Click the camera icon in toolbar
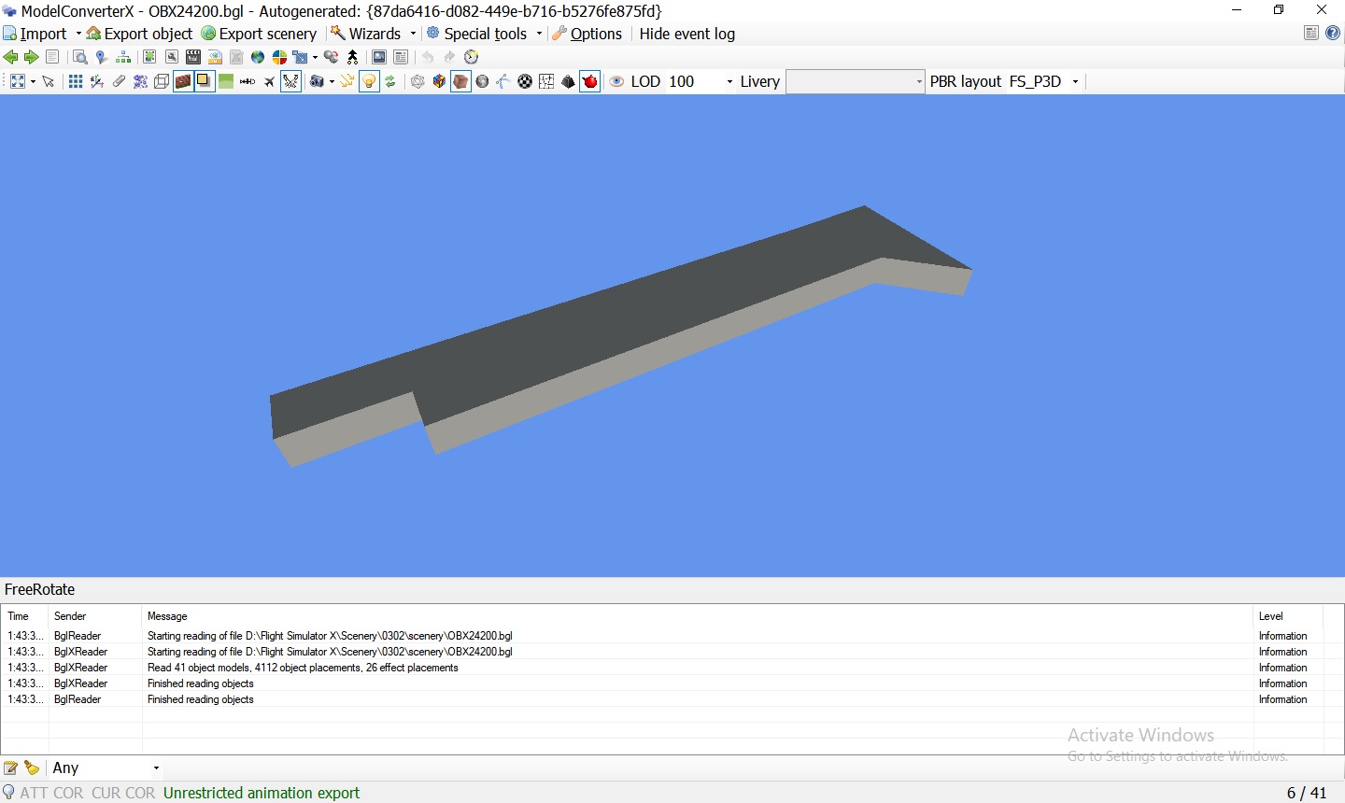 click(317, 81)
